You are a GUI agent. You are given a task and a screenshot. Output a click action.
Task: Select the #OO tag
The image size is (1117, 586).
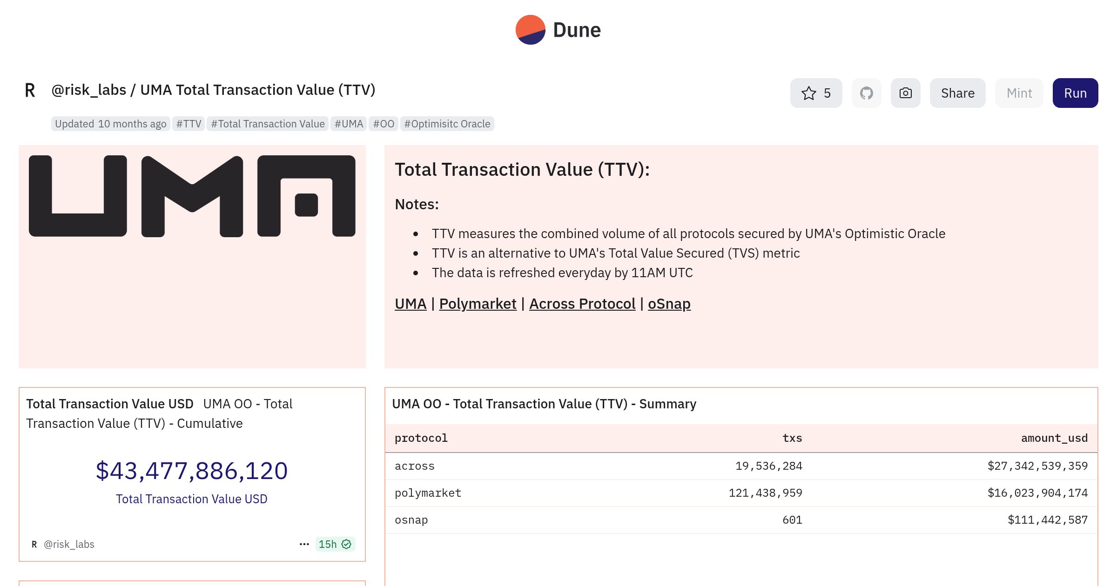tap(384, 124)
